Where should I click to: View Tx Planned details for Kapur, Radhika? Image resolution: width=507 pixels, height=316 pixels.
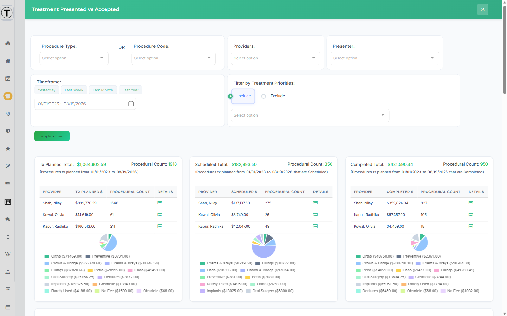160,226
